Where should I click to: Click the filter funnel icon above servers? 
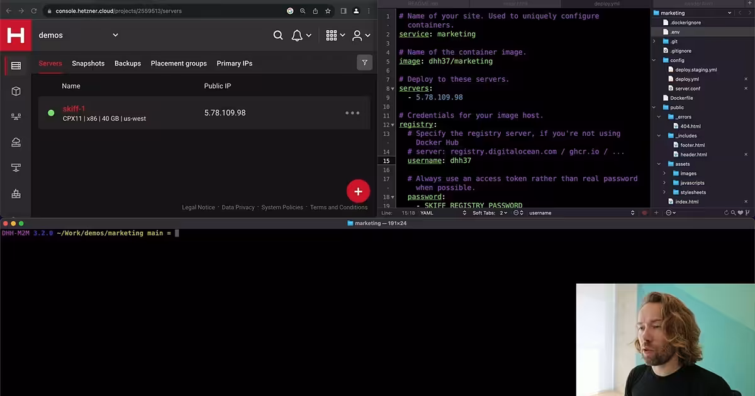tap(364, 62)
